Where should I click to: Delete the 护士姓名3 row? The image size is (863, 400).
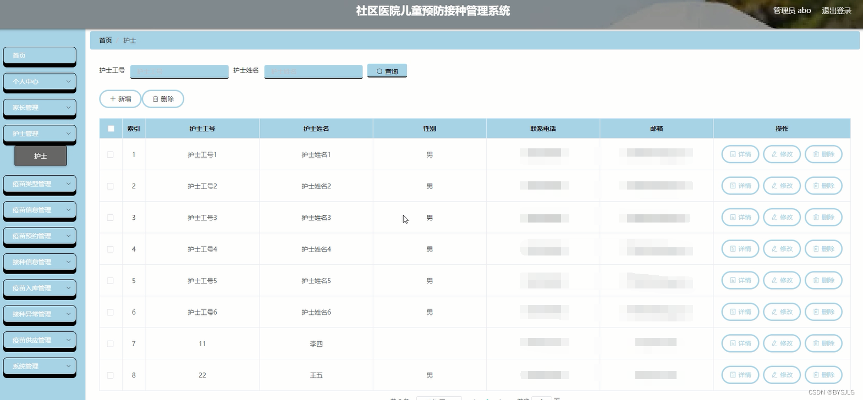coord(823,218)
